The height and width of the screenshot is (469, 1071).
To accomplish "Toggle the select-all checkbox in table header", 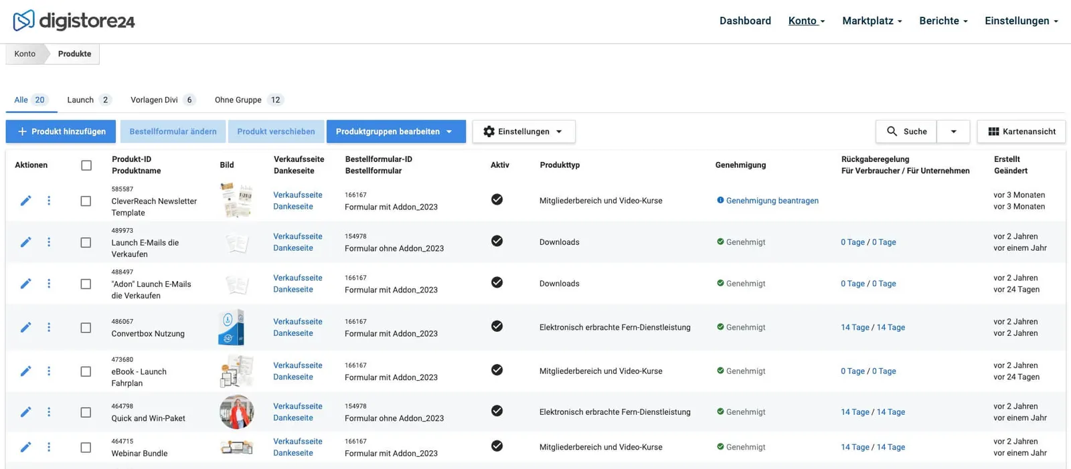I will tap(86, 165).
